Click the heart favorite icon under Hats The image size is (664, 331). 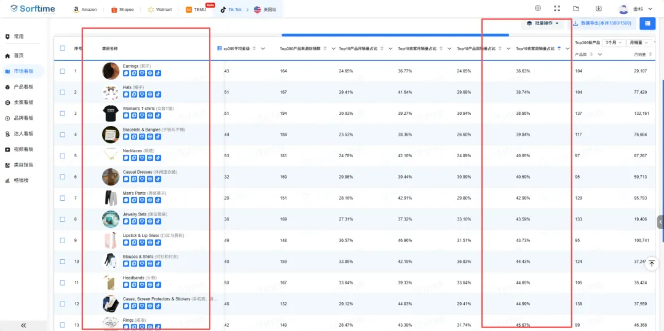click(142, 94)
